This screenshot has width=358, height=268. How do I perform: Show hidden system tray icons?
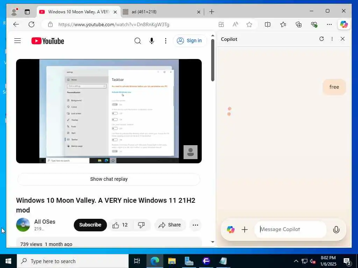[296, 261]
